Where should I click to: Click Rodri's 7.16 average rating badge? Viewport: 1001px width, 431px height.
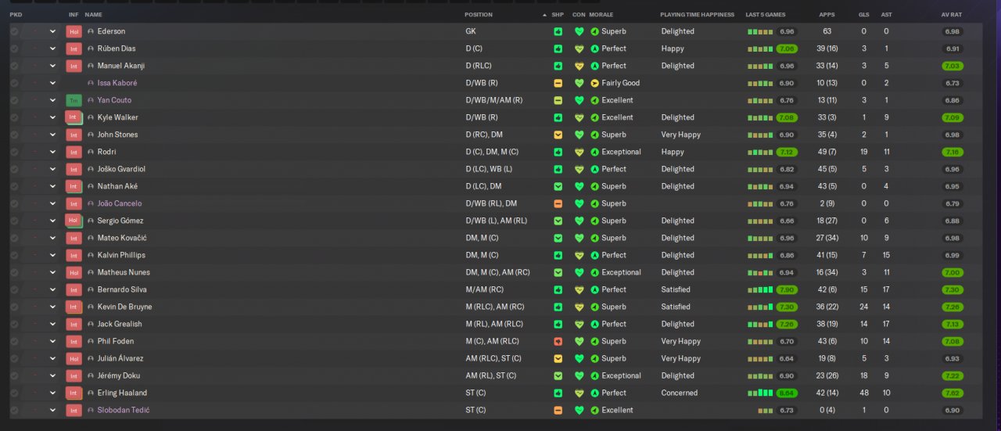point(953,152)
